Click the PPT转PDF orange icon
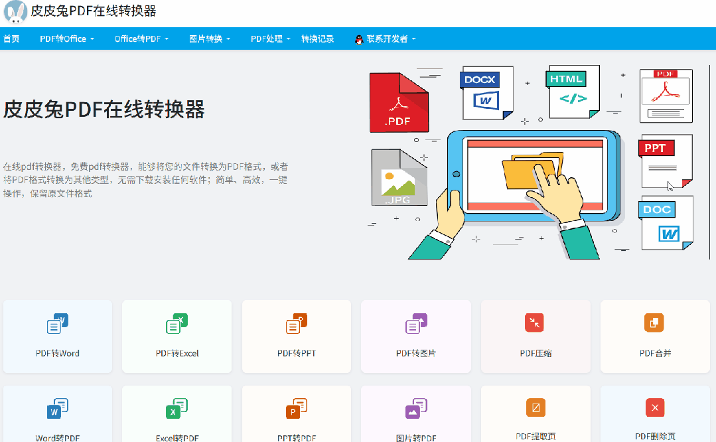 click(297, 407)
